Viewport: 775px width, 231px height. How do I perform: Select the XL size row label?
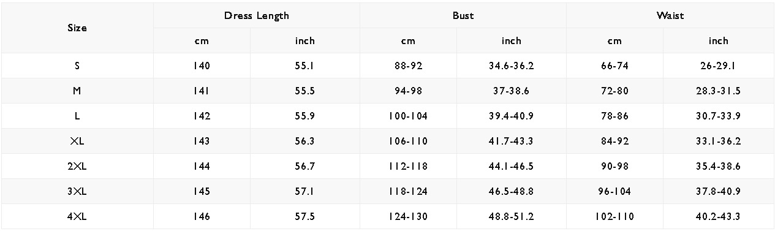(x=77, y=141)
